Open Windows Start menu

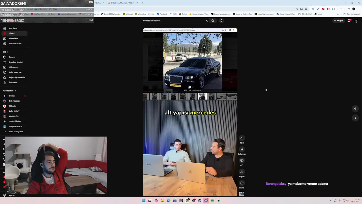point(144,201)
